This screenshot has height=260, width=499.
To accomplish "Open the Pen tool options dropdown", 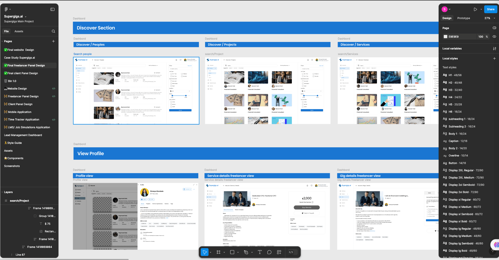I will pyautogui.click(x=252, y=252).
